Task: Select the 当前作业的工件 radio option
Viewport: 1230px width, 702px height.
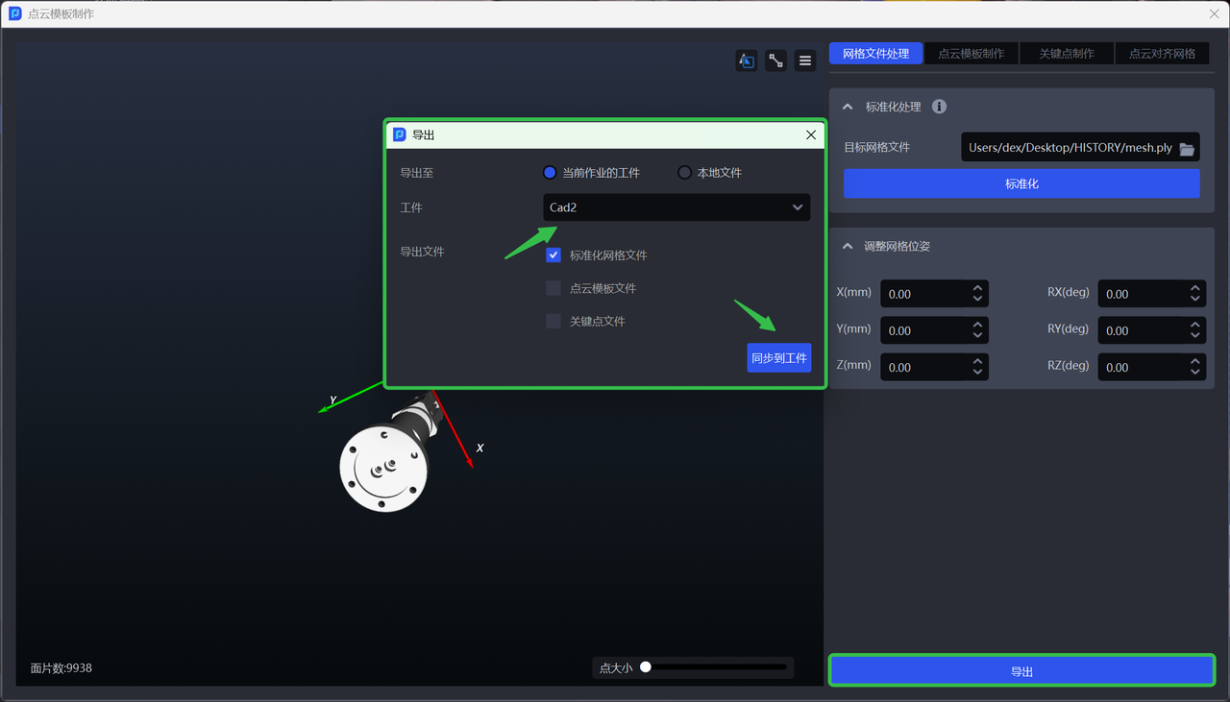Action: (550, 173)
